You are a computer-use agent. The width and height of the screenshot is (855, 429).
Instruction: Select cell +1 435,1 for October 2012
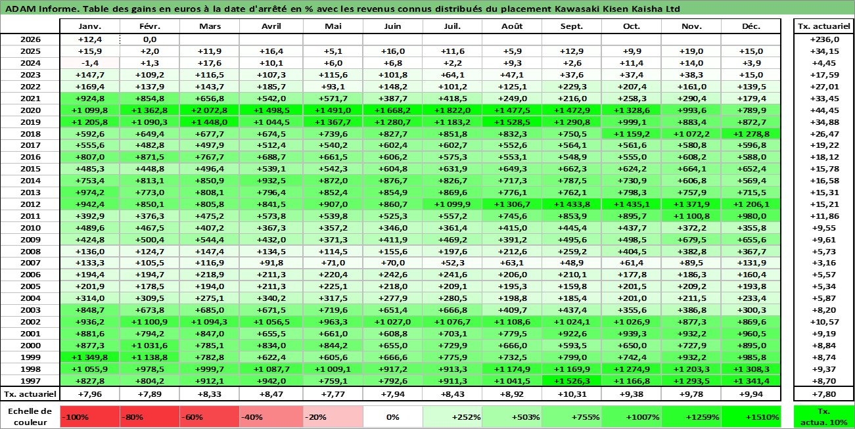click(631, 204)
